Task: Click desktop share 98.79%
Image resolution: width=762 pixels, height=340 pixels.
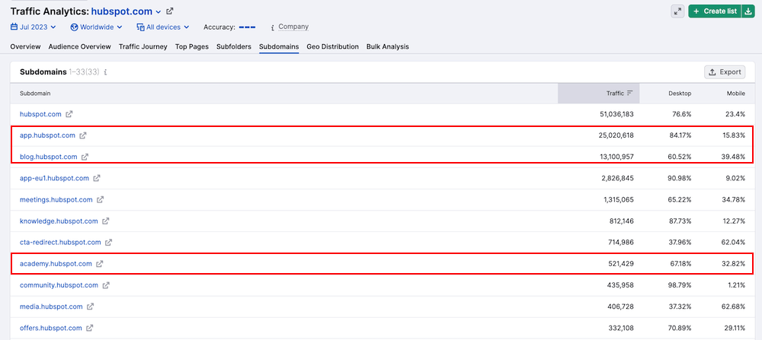Action: pos(680,285)
